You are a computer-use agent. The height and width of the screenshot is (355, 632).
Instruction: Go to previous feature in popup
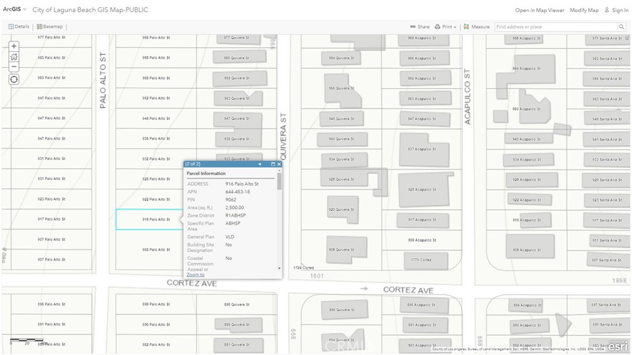tap(259, 164)
